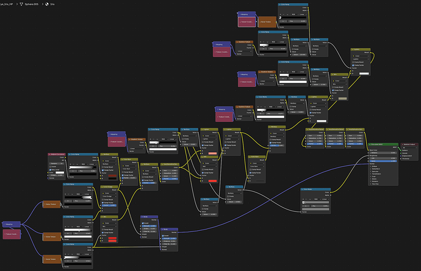Enable Clamp Result on the red-swatch Mix node
The width and height of the screenshot is (421, 271).
(103, 230)
